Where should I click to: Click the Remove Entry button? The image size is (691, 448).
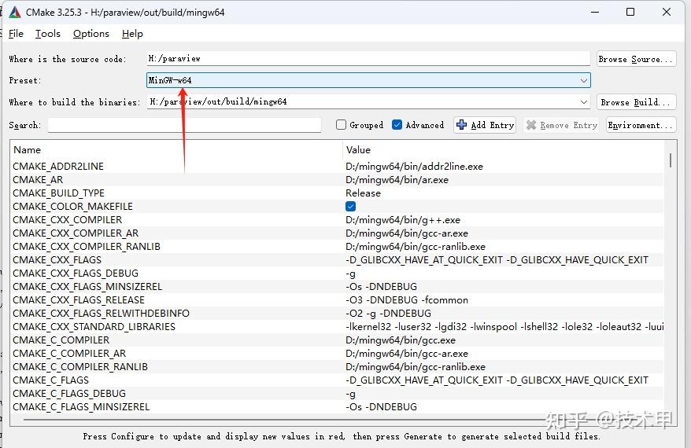[x=562, y=125]
